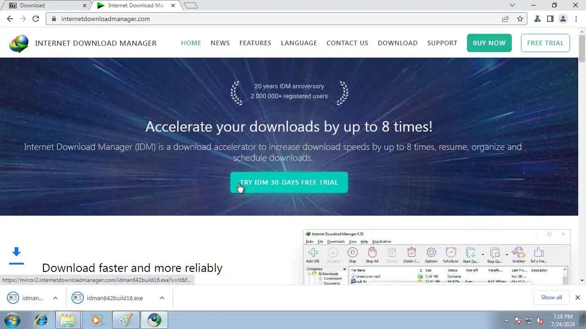Open the LANGUAGE nav item
The image size is (586, 329).
point(299,43)
